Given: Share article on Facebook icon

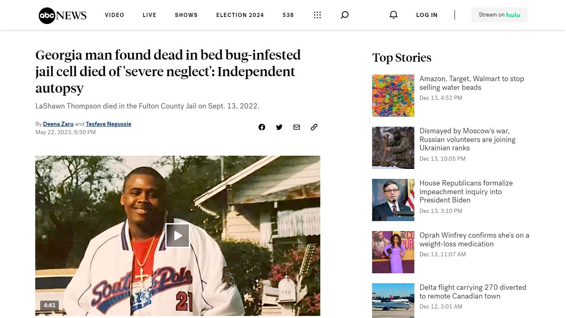Looking at the screenshot, I should point(262,127).
